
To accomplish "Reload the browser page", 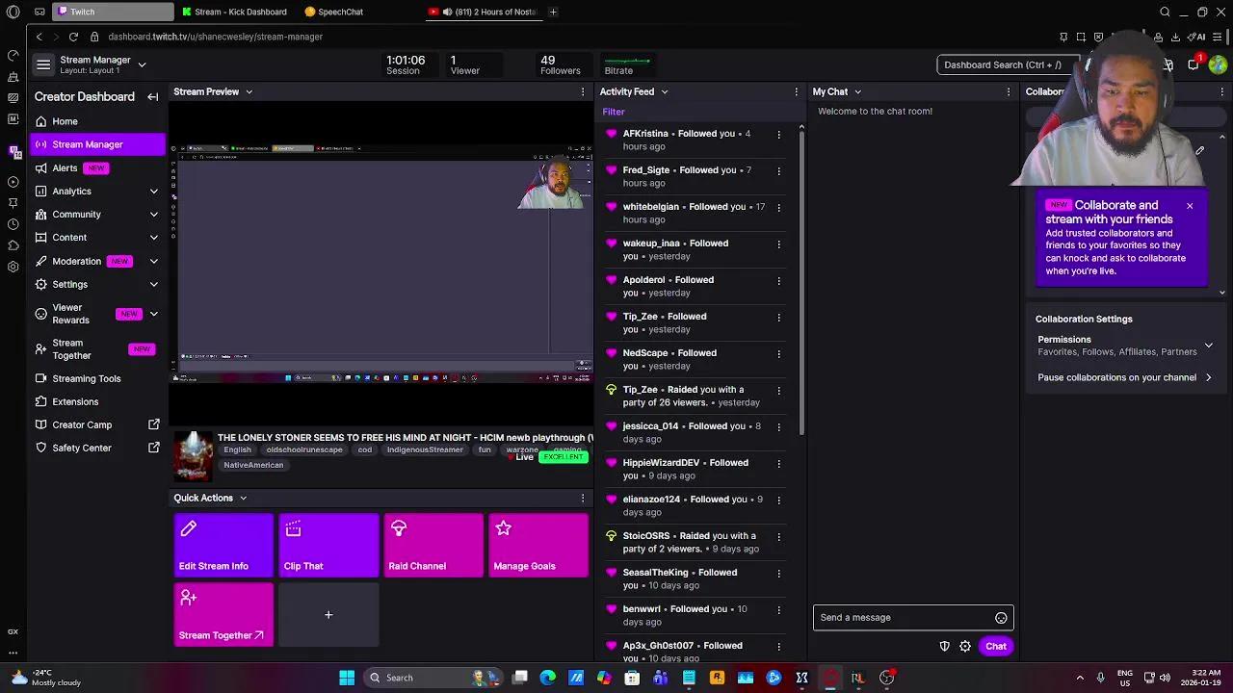I will 73,37.
